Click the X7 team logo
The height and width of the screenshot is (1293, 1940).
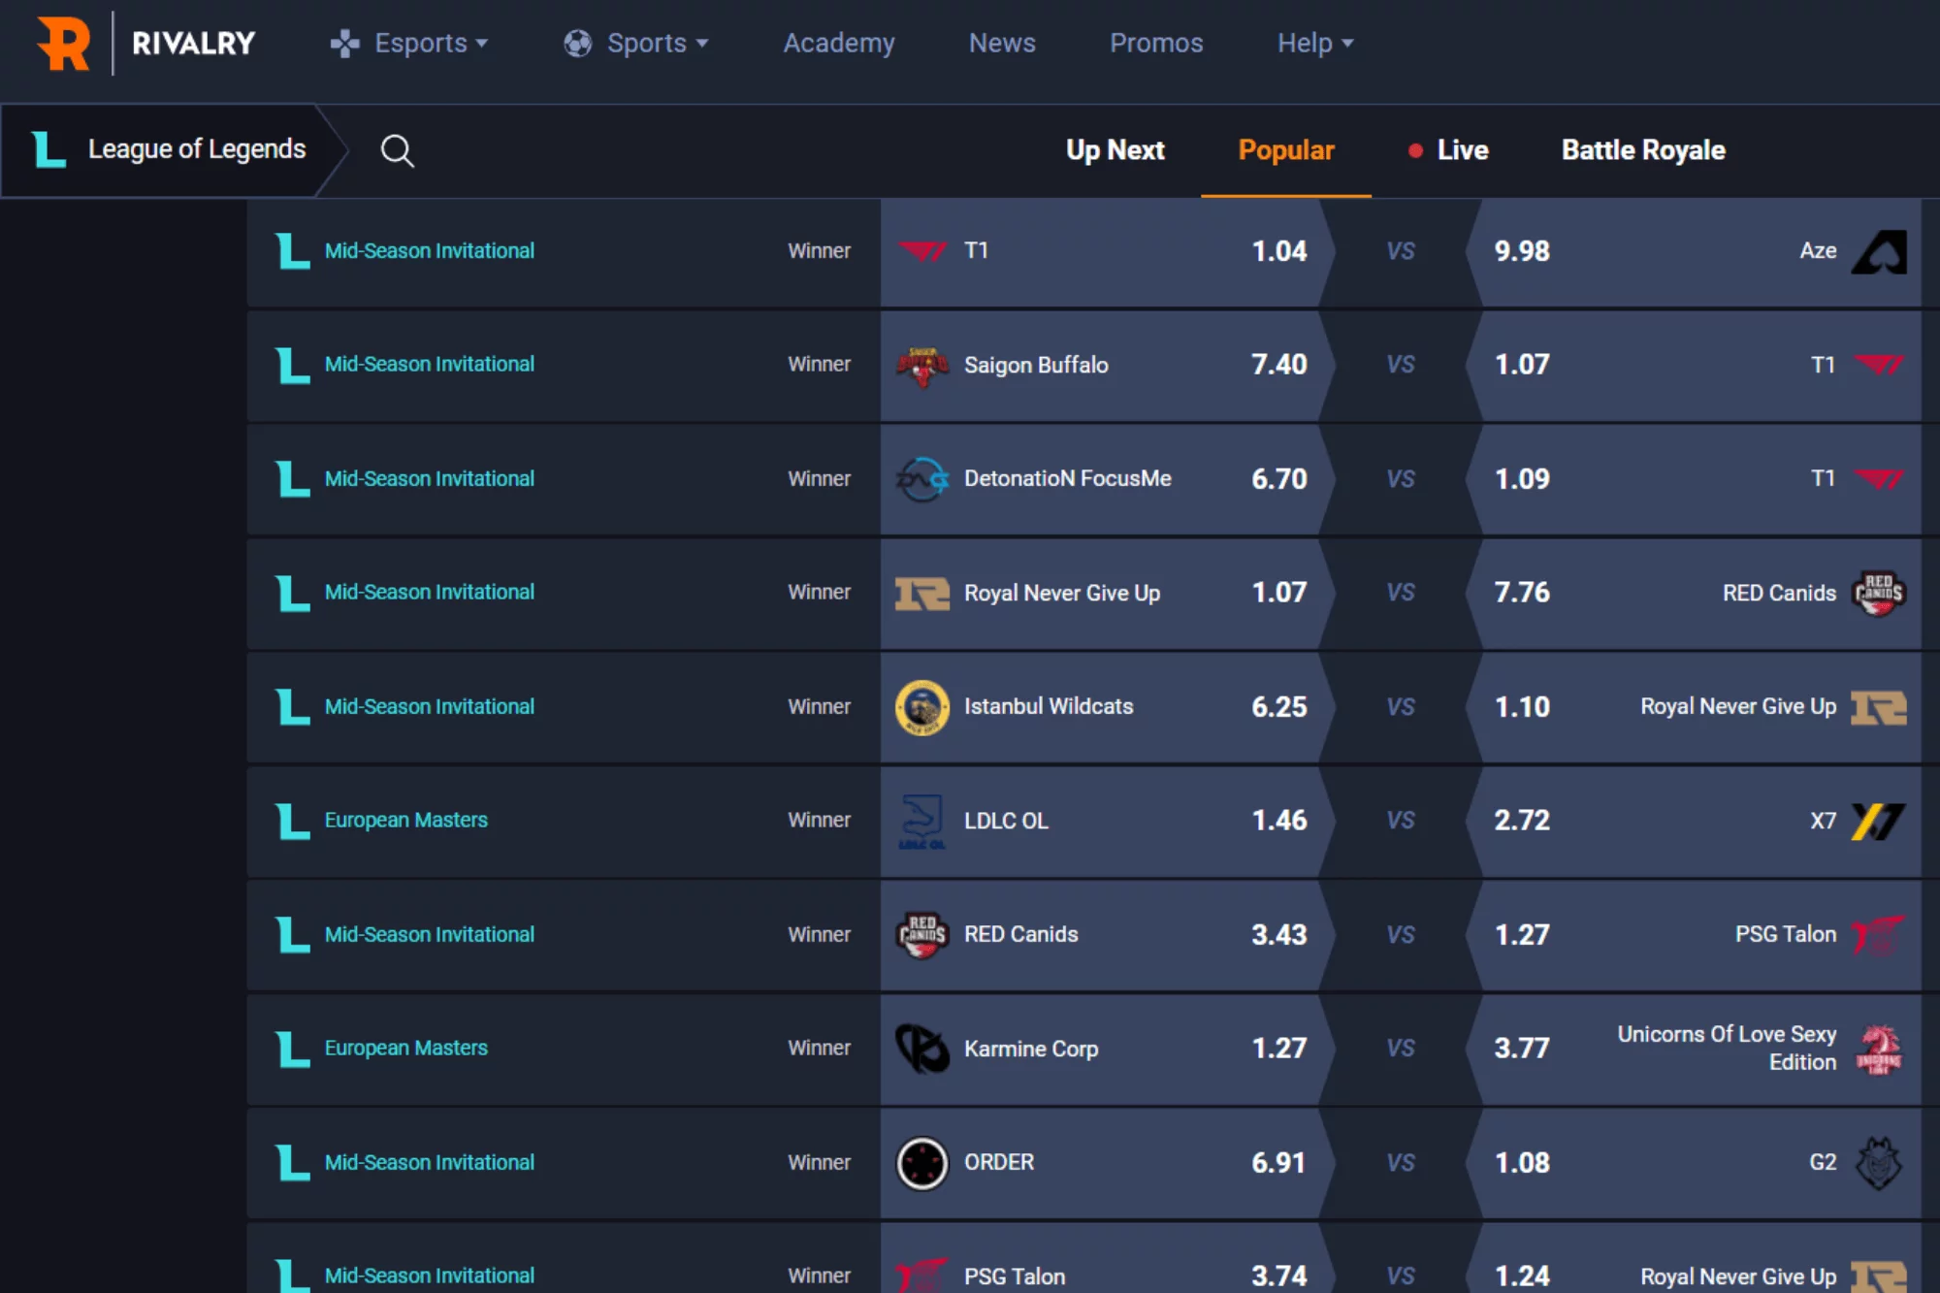tap(1879, 821)
